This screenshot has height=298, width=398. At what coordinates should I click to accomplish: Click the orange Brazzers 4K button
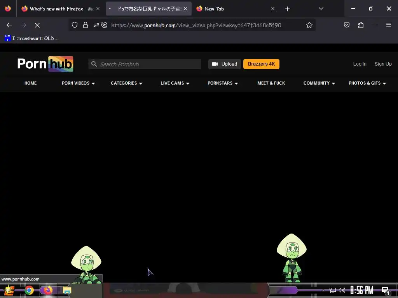(262, 64)
